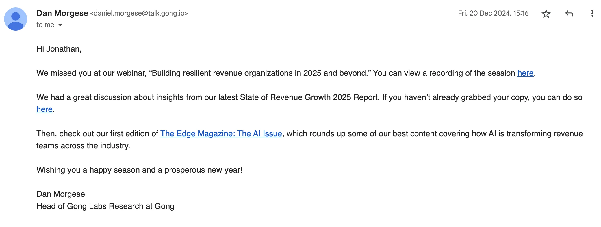
Task: Click the sender's profile avatar
Action: point(16,19)
